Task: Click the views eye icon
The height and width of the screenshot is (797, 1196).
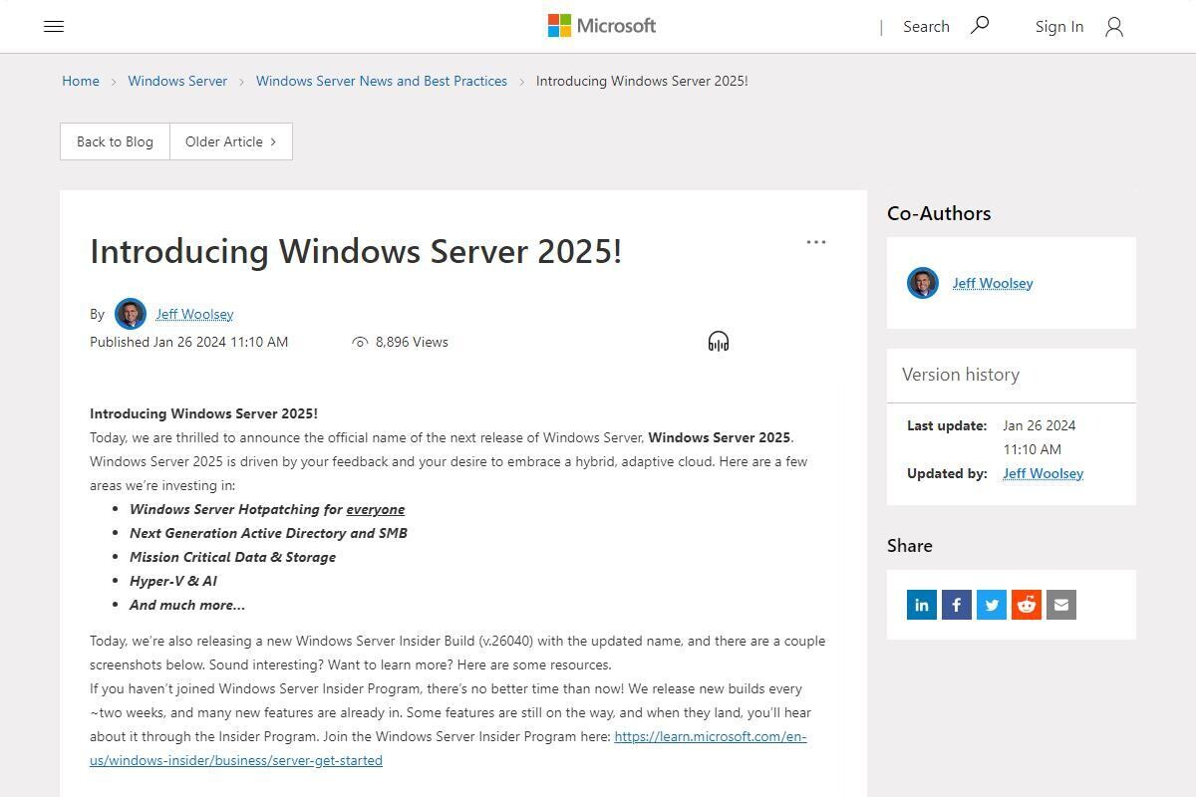Action: tap(360, 342)
